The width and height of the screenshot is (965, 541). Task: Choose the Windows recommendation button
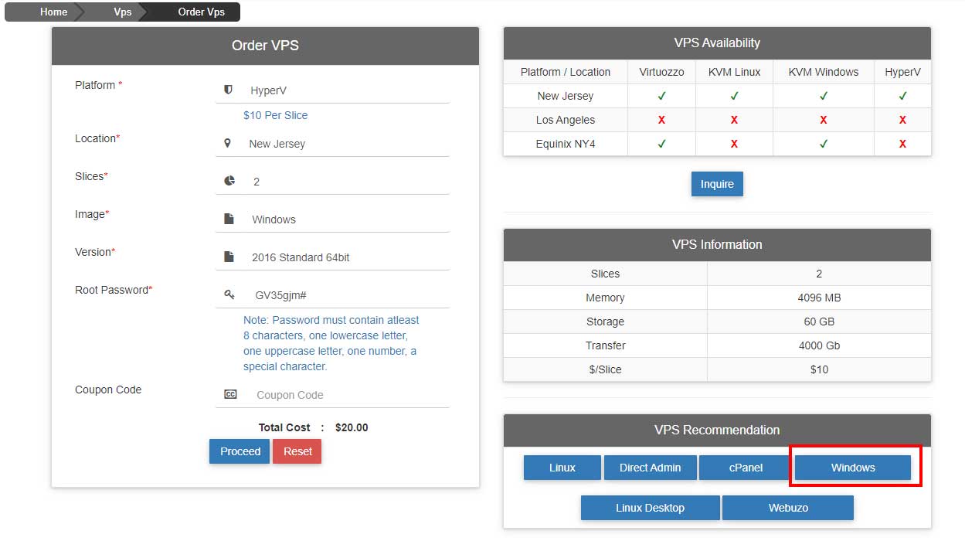pyautogui.click(x=852, y=468)
